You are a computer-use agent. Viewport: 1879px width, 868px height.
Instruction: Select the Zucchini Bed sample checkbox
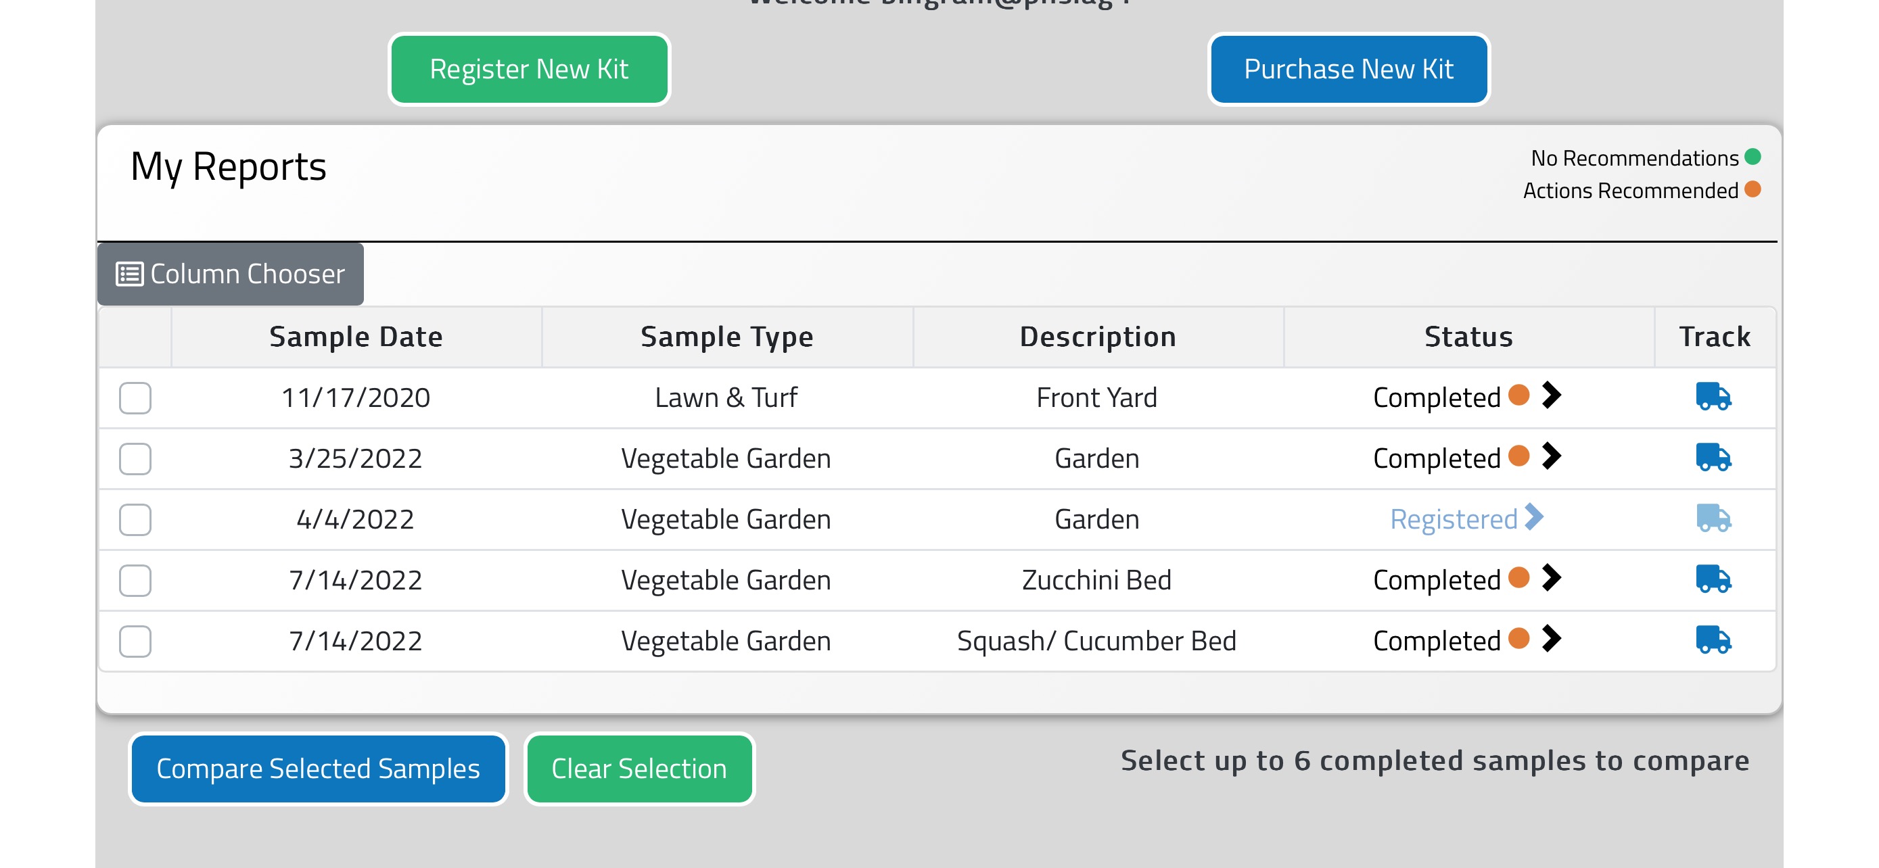(x=135, y=581)
